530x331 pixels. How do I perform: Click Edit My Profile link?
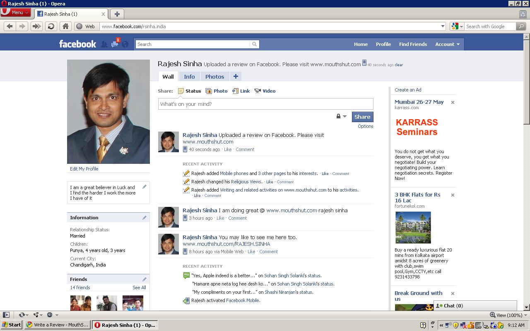tap(84, 169)
